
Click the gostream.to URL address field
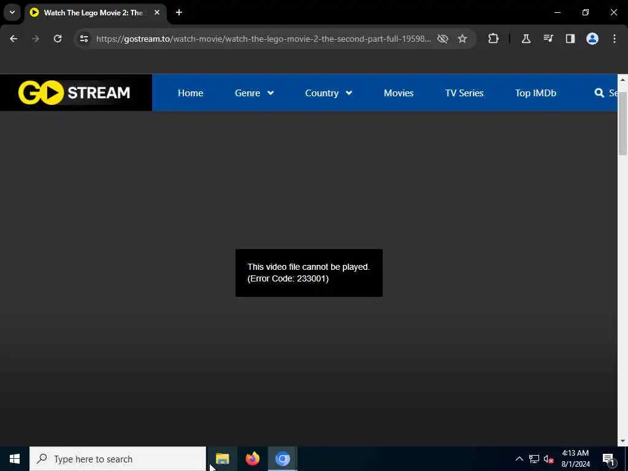264,39
